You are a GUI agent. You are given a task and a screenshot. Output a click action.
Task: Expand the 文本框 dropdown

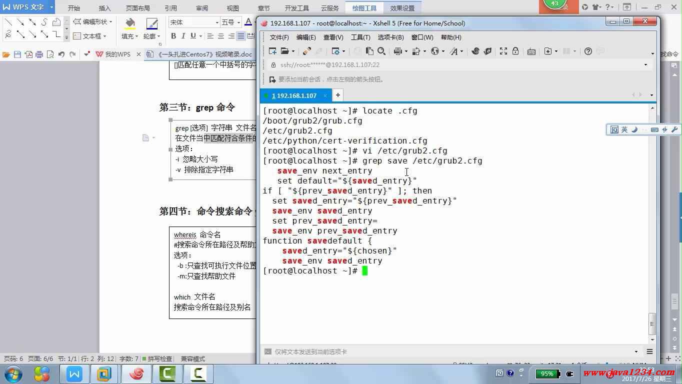pyautogui.click(x=105, y=36)
